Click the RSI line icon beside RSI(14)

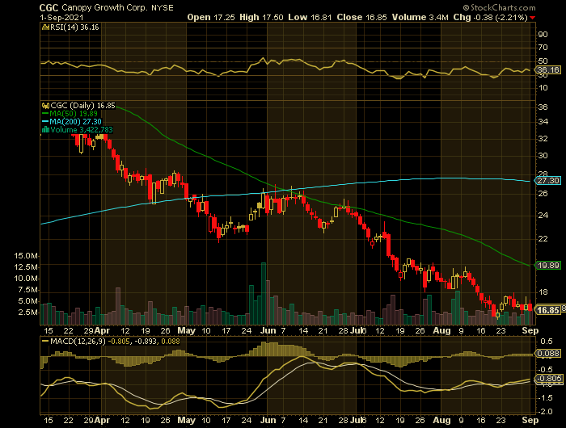tap(45, 27)
